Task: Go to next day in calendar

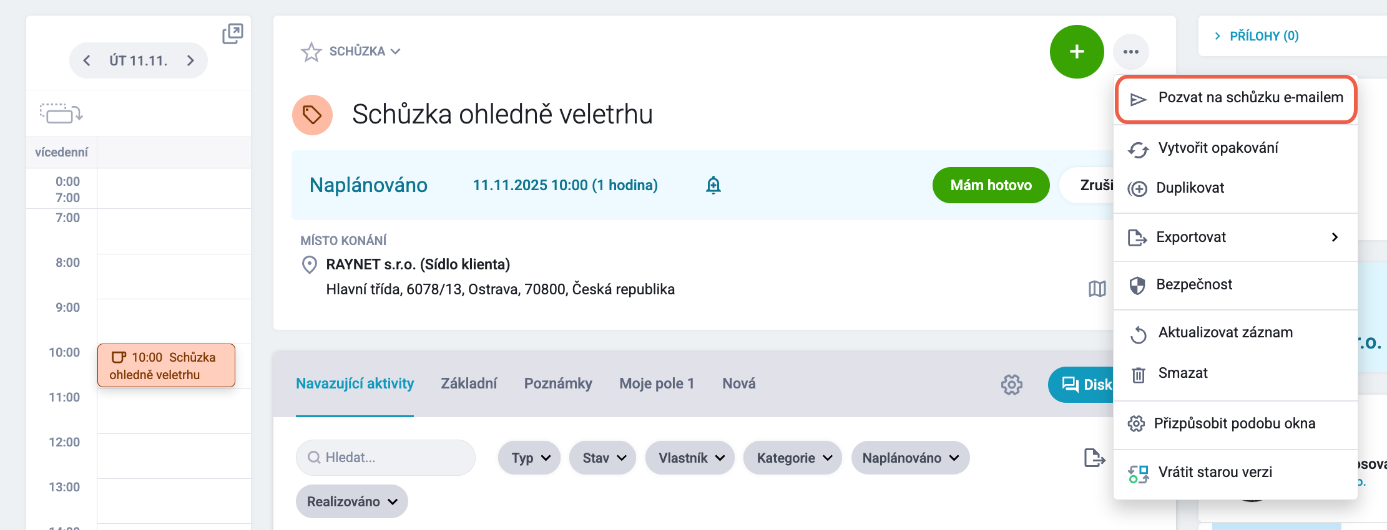Action: pos(190,60)
